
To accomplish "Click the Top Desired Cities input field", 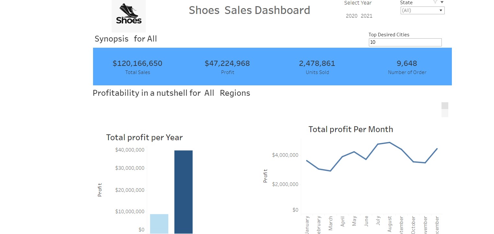I will pyautogui.click(x=405, y=42).
